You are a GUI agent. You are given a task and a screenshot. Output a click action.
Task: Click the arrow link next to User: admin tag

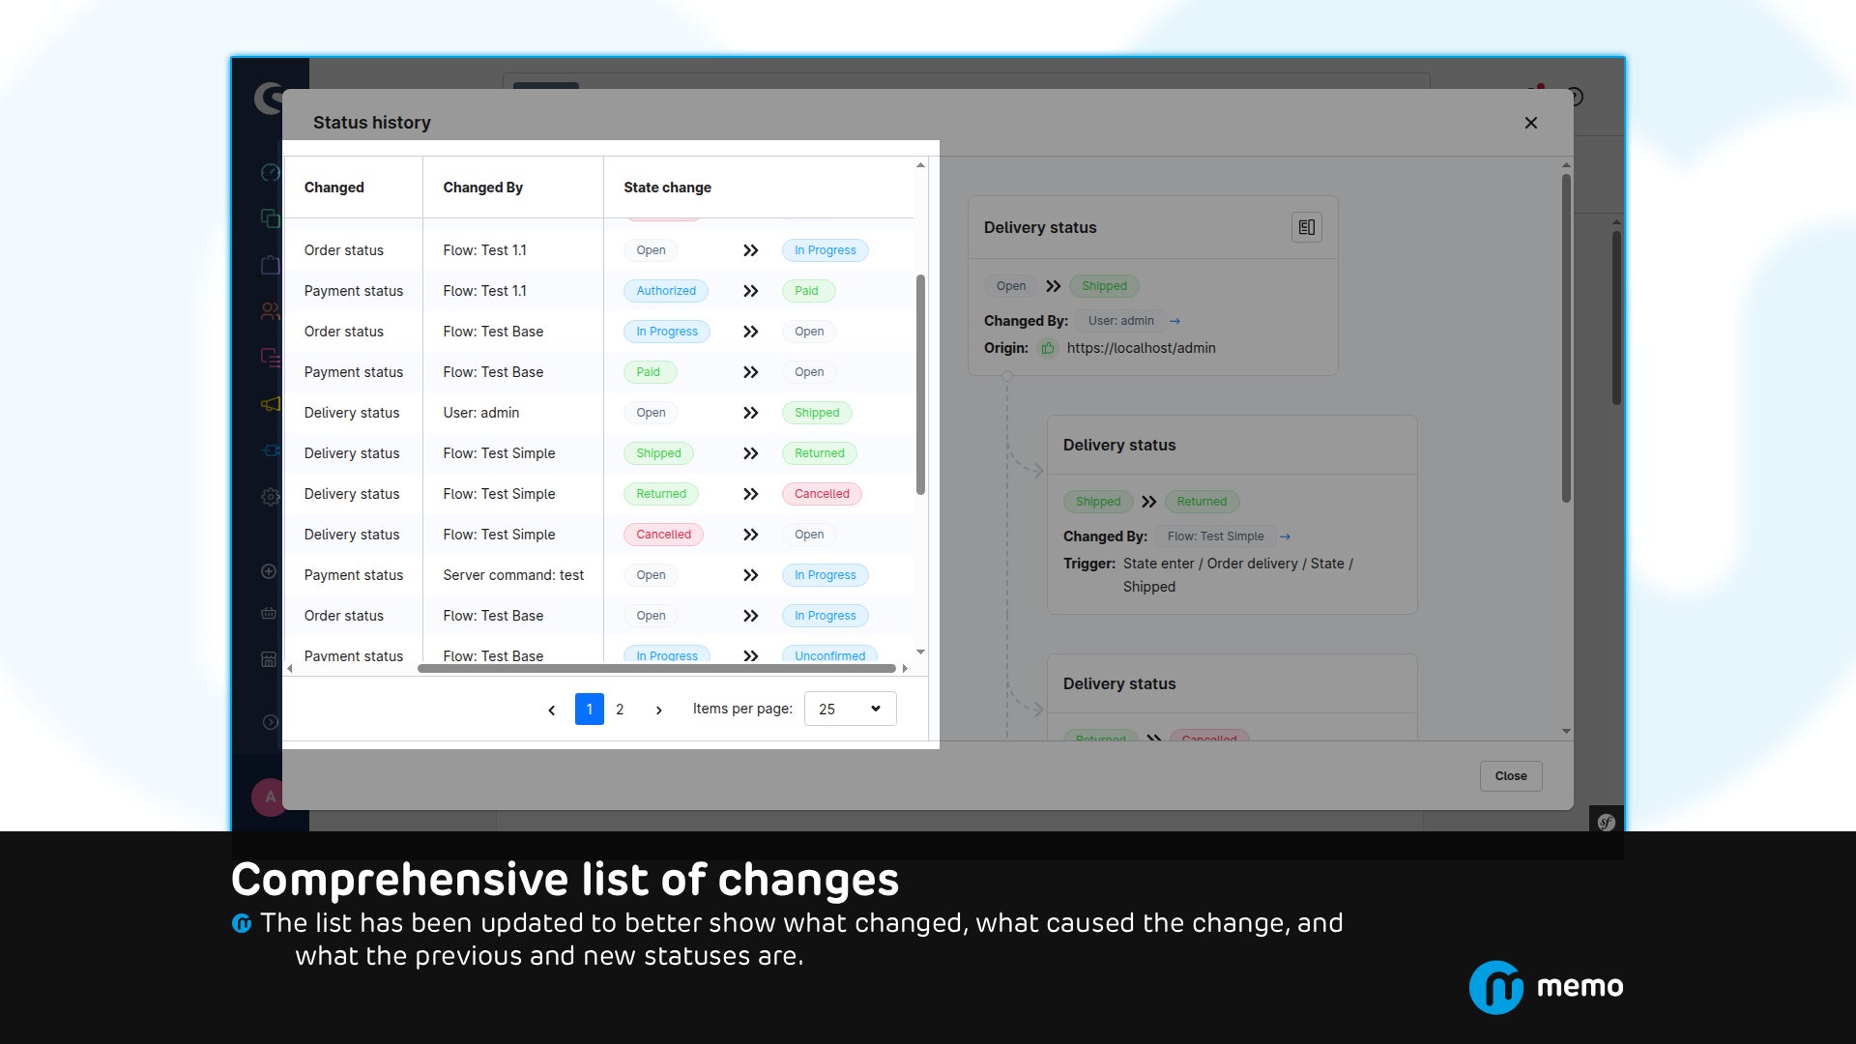point(1174,321)
